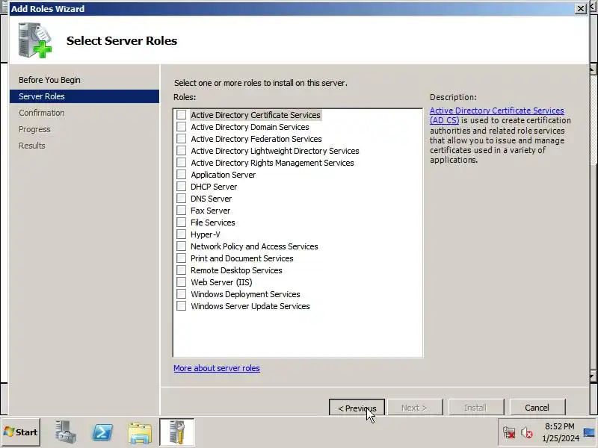
Task: Click the muted volume tray icon
Action: 527,433
